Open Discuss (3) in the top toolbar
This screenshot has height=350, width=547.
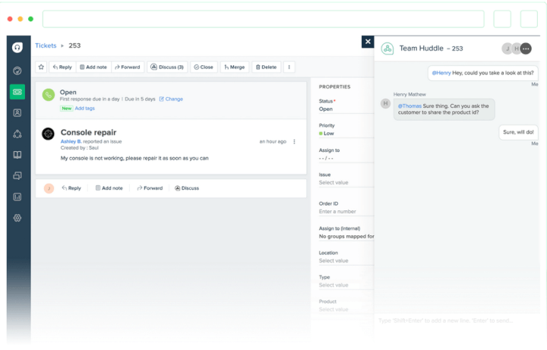click(x=167, y=67)
